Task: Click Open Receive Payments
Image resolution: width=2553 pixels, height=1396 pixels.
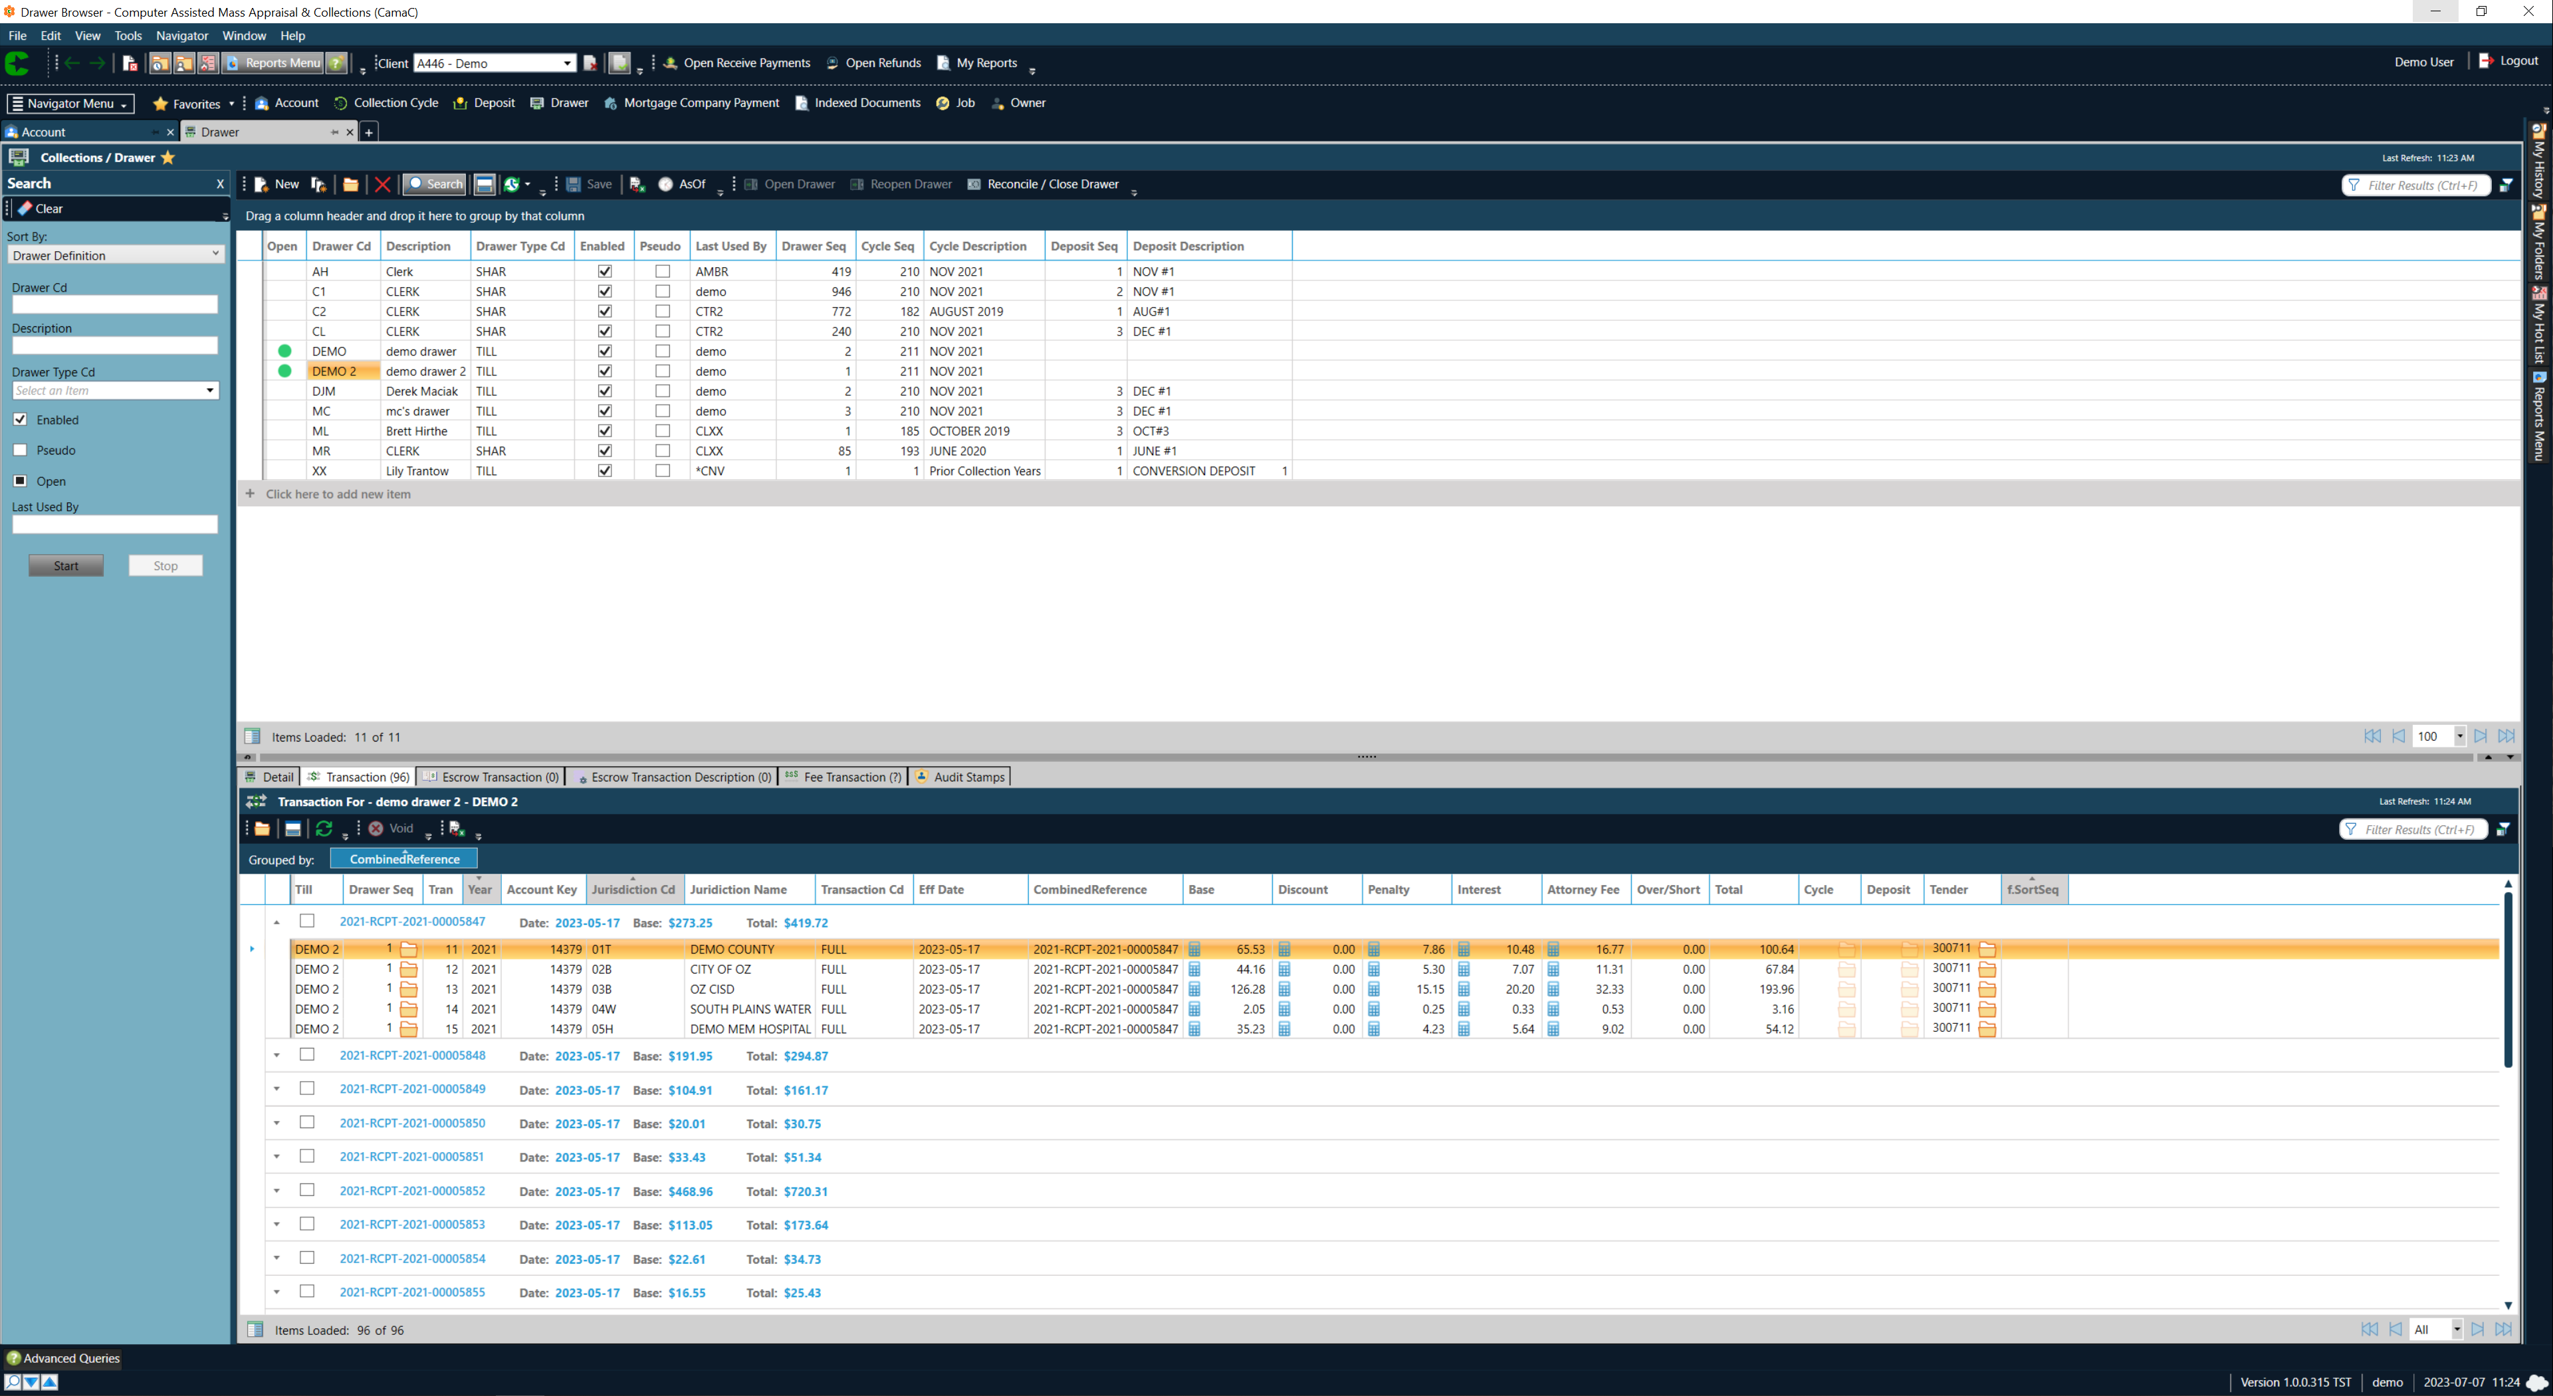Action: [x=736, y=62]
